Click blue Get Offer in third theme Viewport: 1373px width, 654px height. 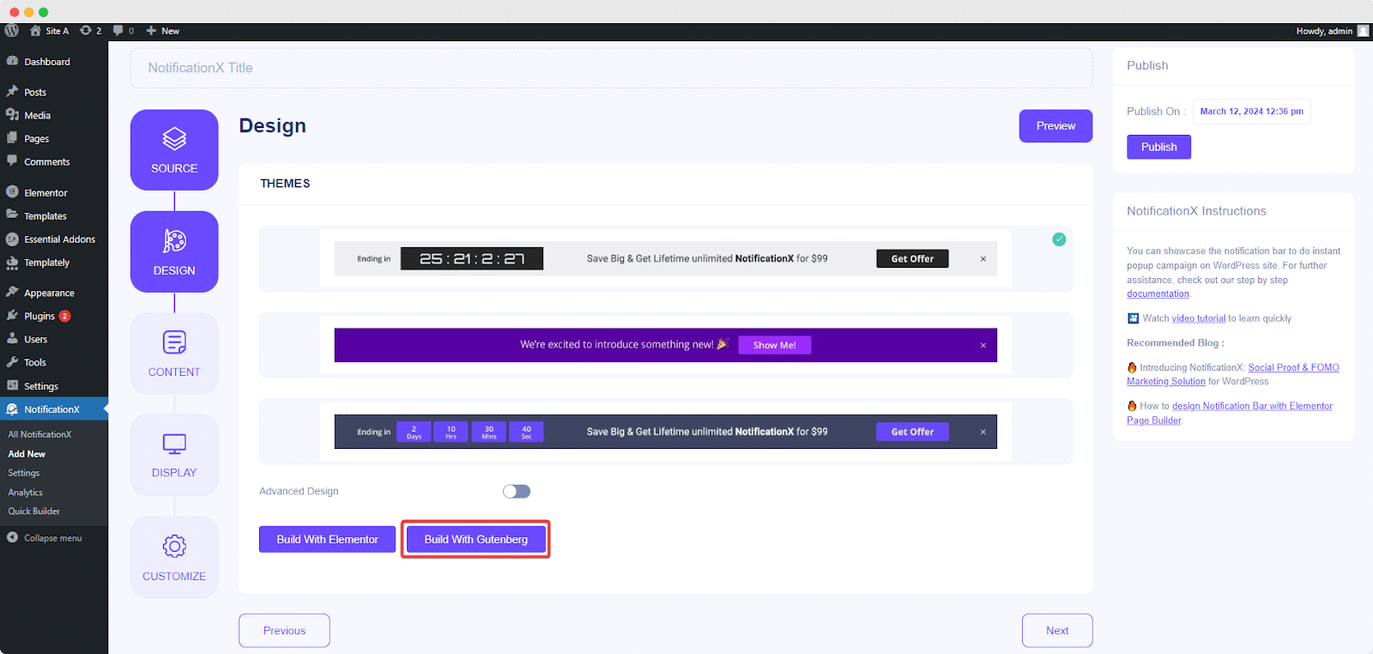coord(912,432)
